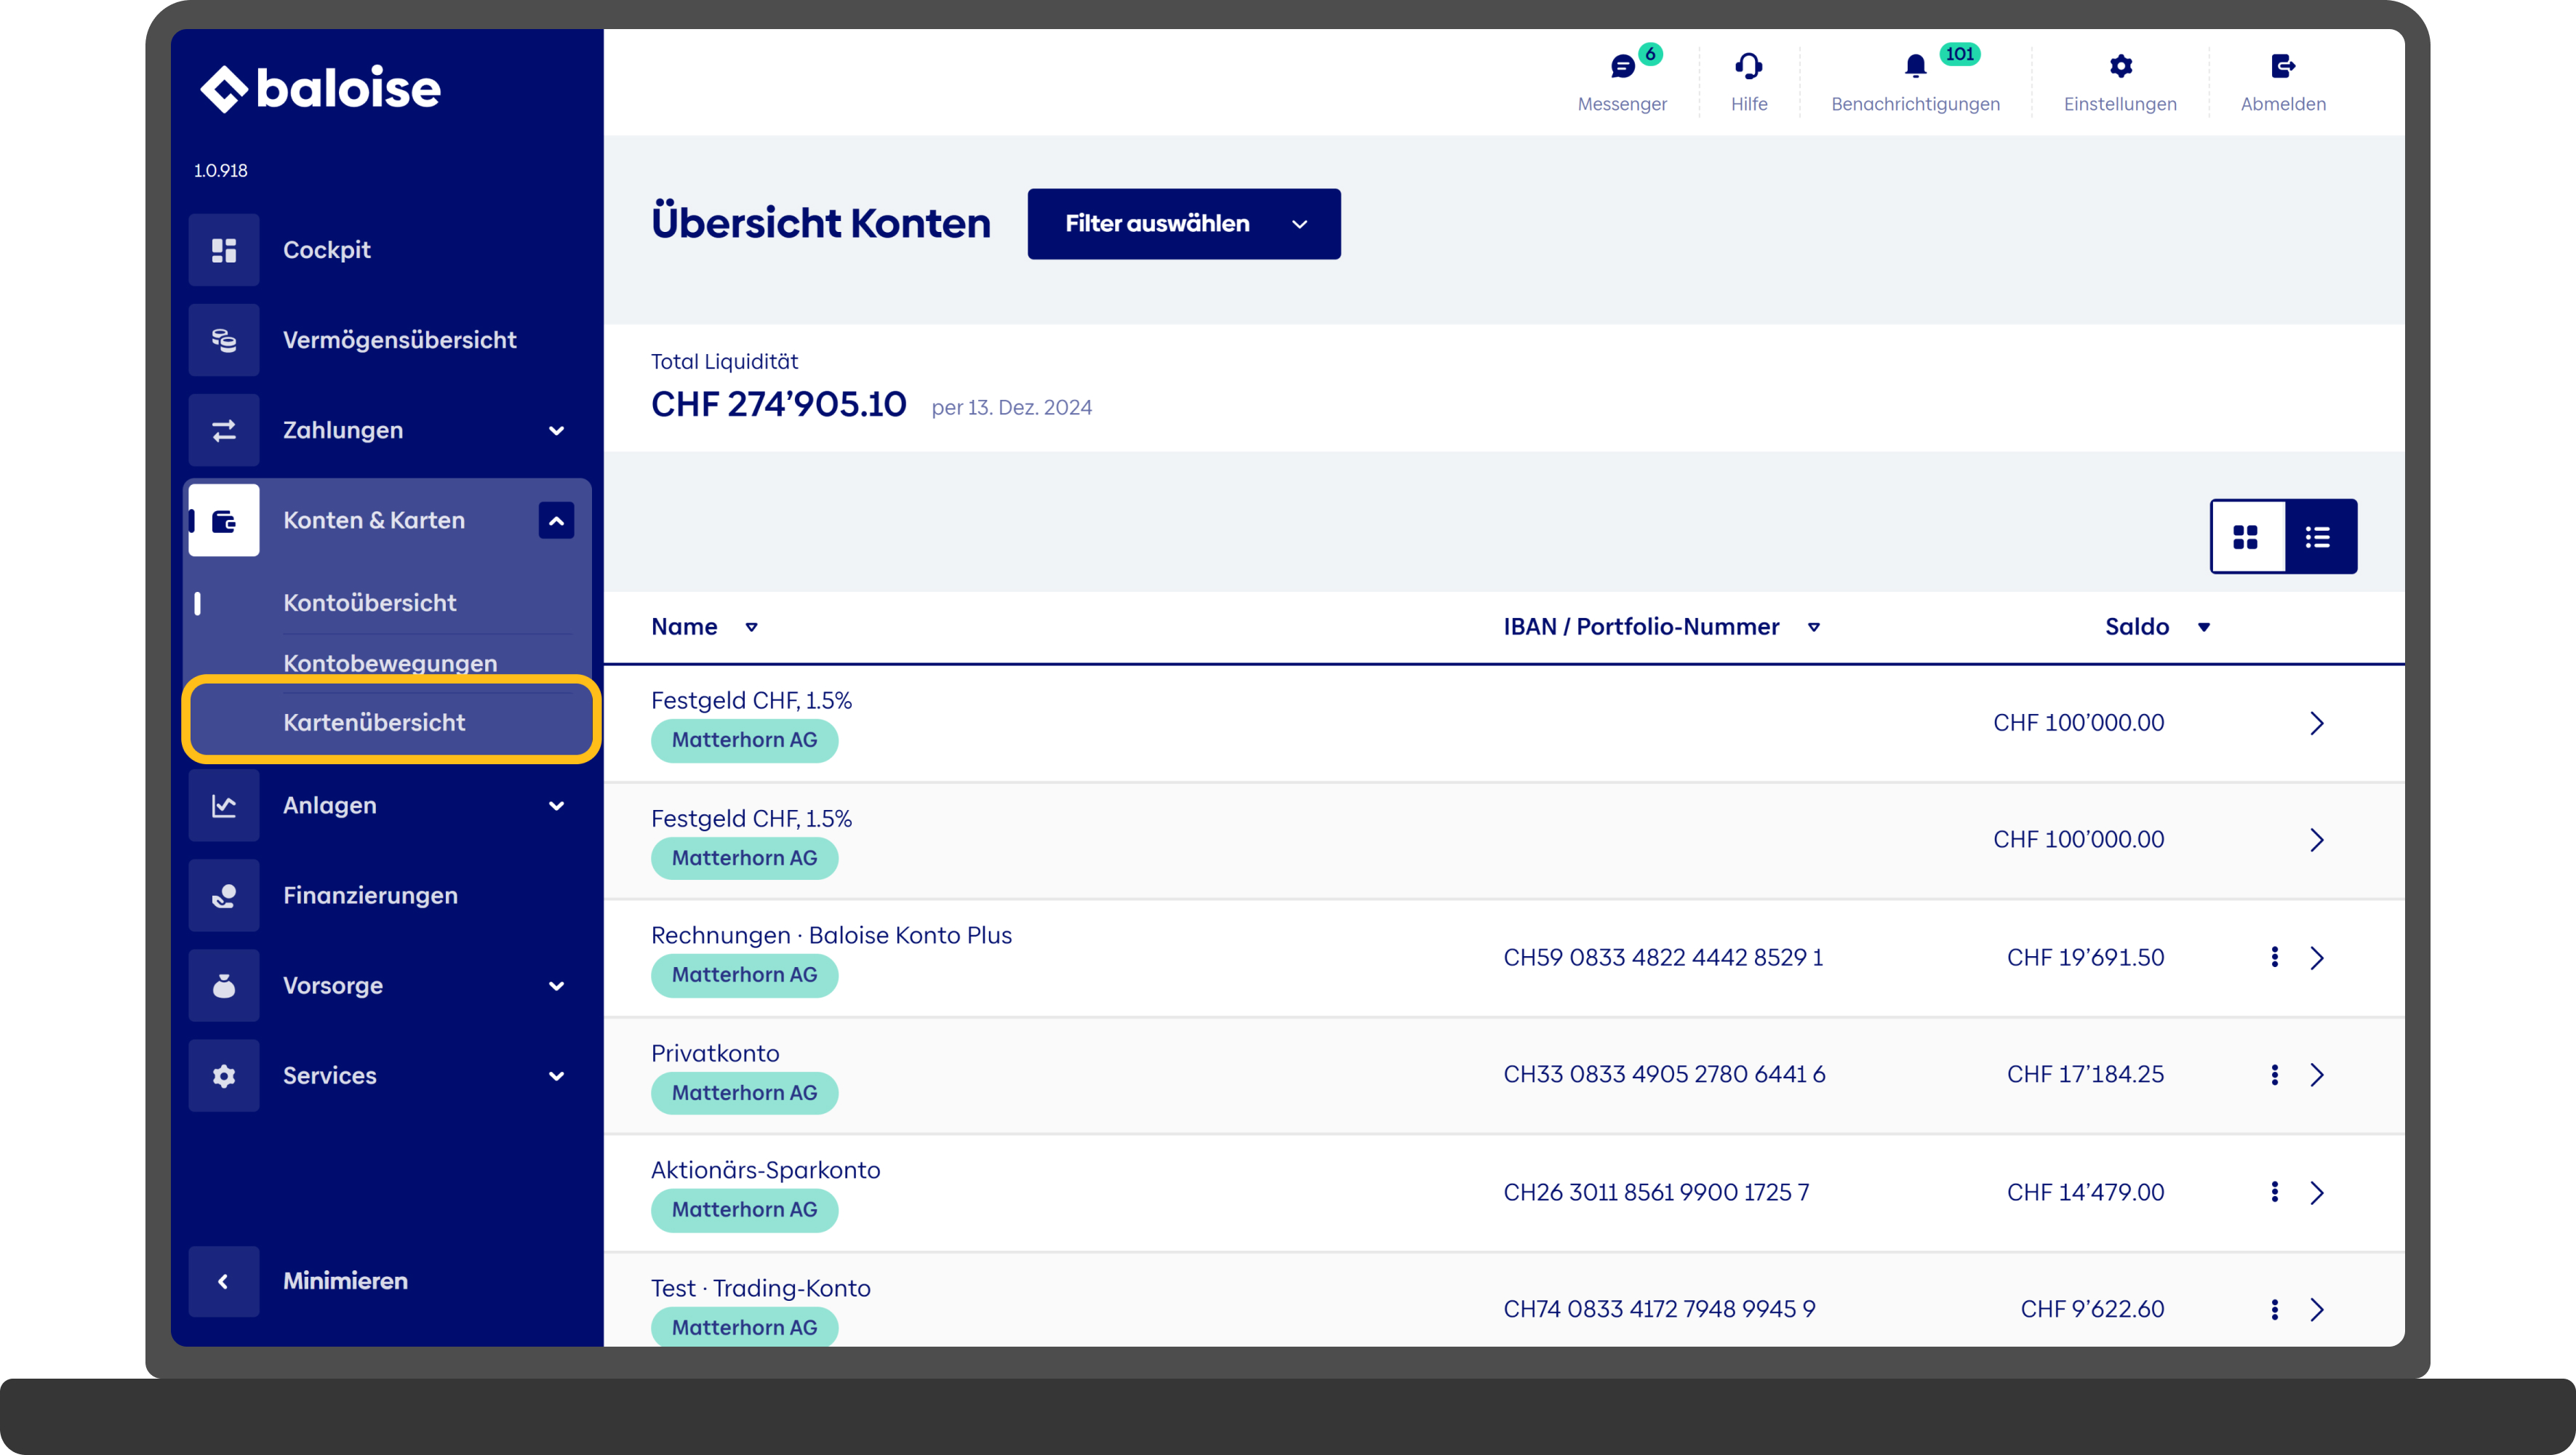Click the Hilfe headset icon

pos(1748,67)
